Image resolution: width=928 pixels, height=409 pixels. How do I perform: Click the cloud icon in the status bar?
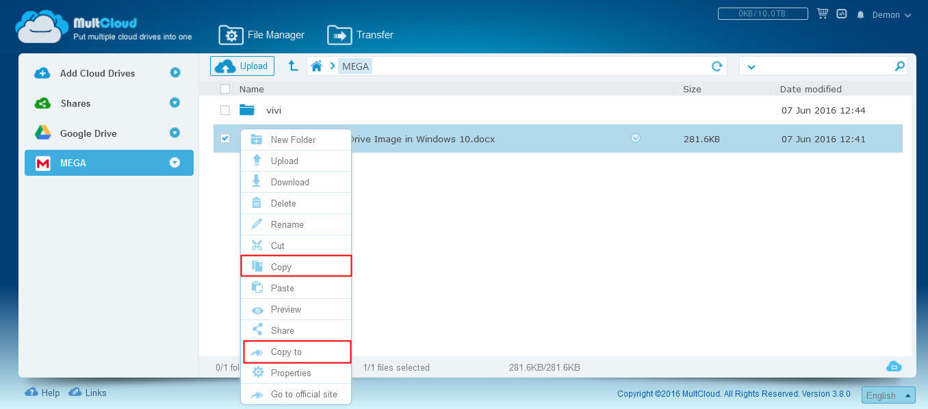coord(894,367)
